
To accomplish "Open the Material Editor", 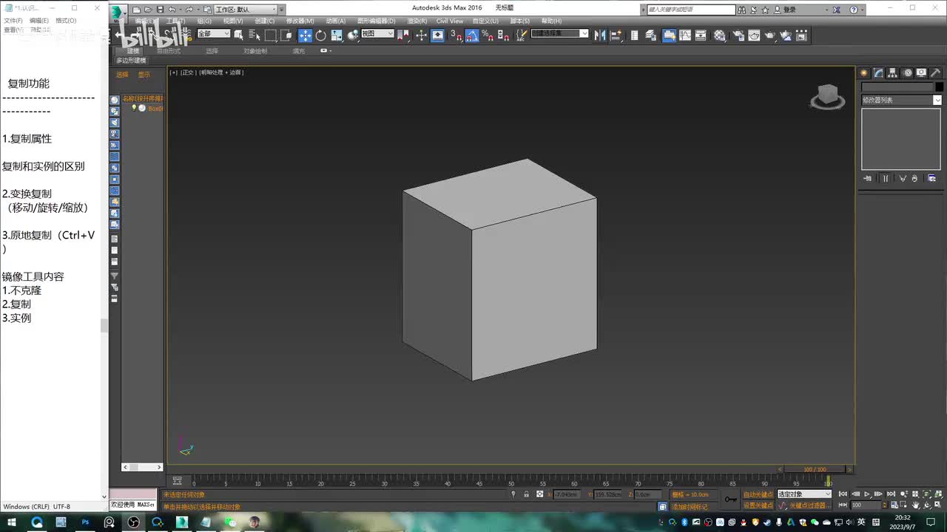I will coord(719,35).
